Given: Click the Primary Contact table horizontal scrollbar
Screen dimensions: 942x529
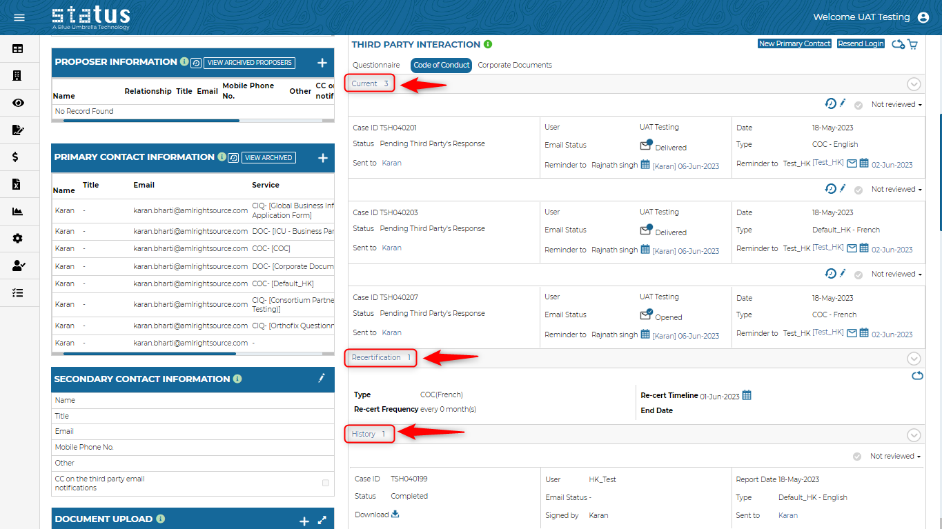Looking at the screenshot, I should [x=149, y=354].
